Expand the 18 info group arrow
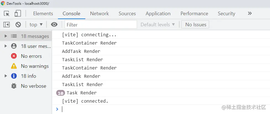Viewport: 270px width, 114px height. coord(6,76)
